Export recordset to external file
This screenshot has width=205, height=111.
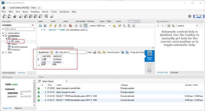point(123,52)
